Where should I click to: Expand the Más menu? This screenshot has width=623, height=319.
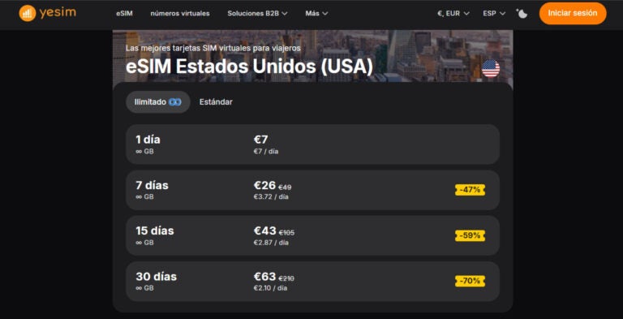(x=316, y=13)
